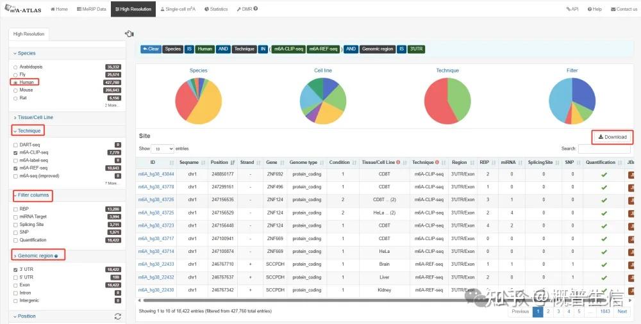The image size is (641, 324).
Task: Open the Show entries dropdown
Action: [x=162, y=149]
